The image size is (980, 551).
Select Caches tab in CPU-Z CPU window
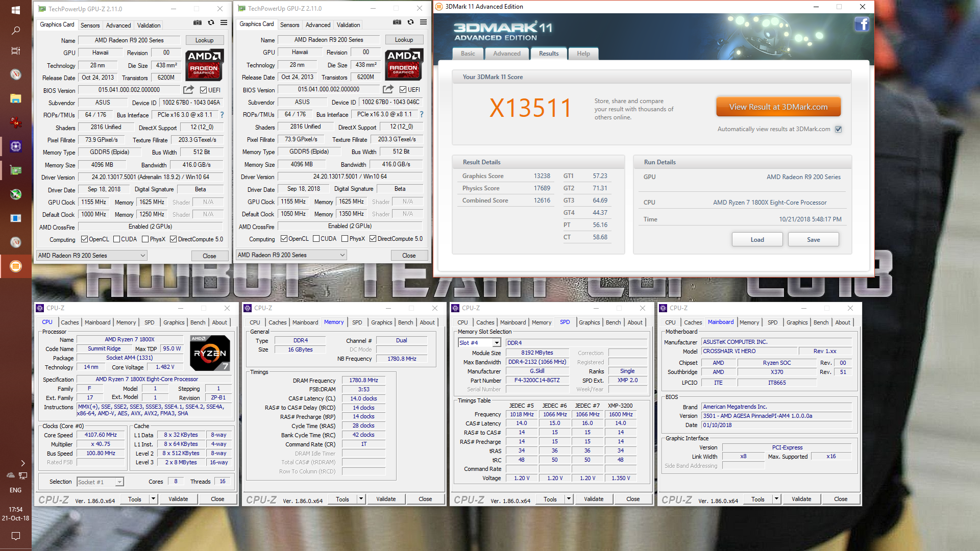70,322
